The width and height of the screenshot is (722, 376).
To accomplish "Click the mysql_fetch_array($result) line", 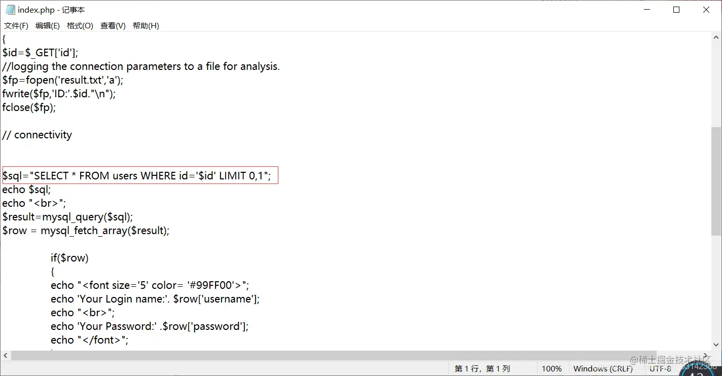I will [86, 231].
